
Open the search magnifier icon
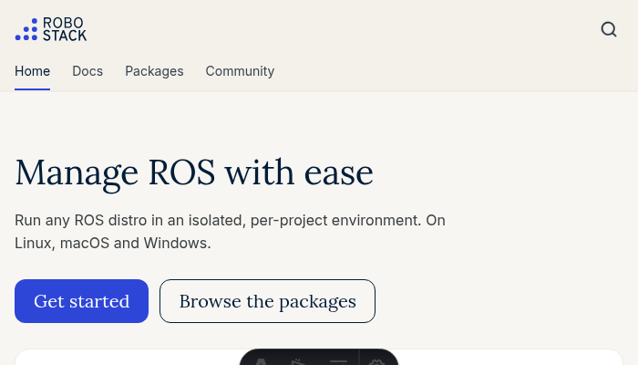(609, 29)
